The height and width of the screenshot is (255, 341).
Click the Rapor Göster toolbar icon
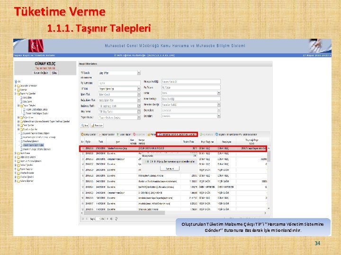click(100, 135)
